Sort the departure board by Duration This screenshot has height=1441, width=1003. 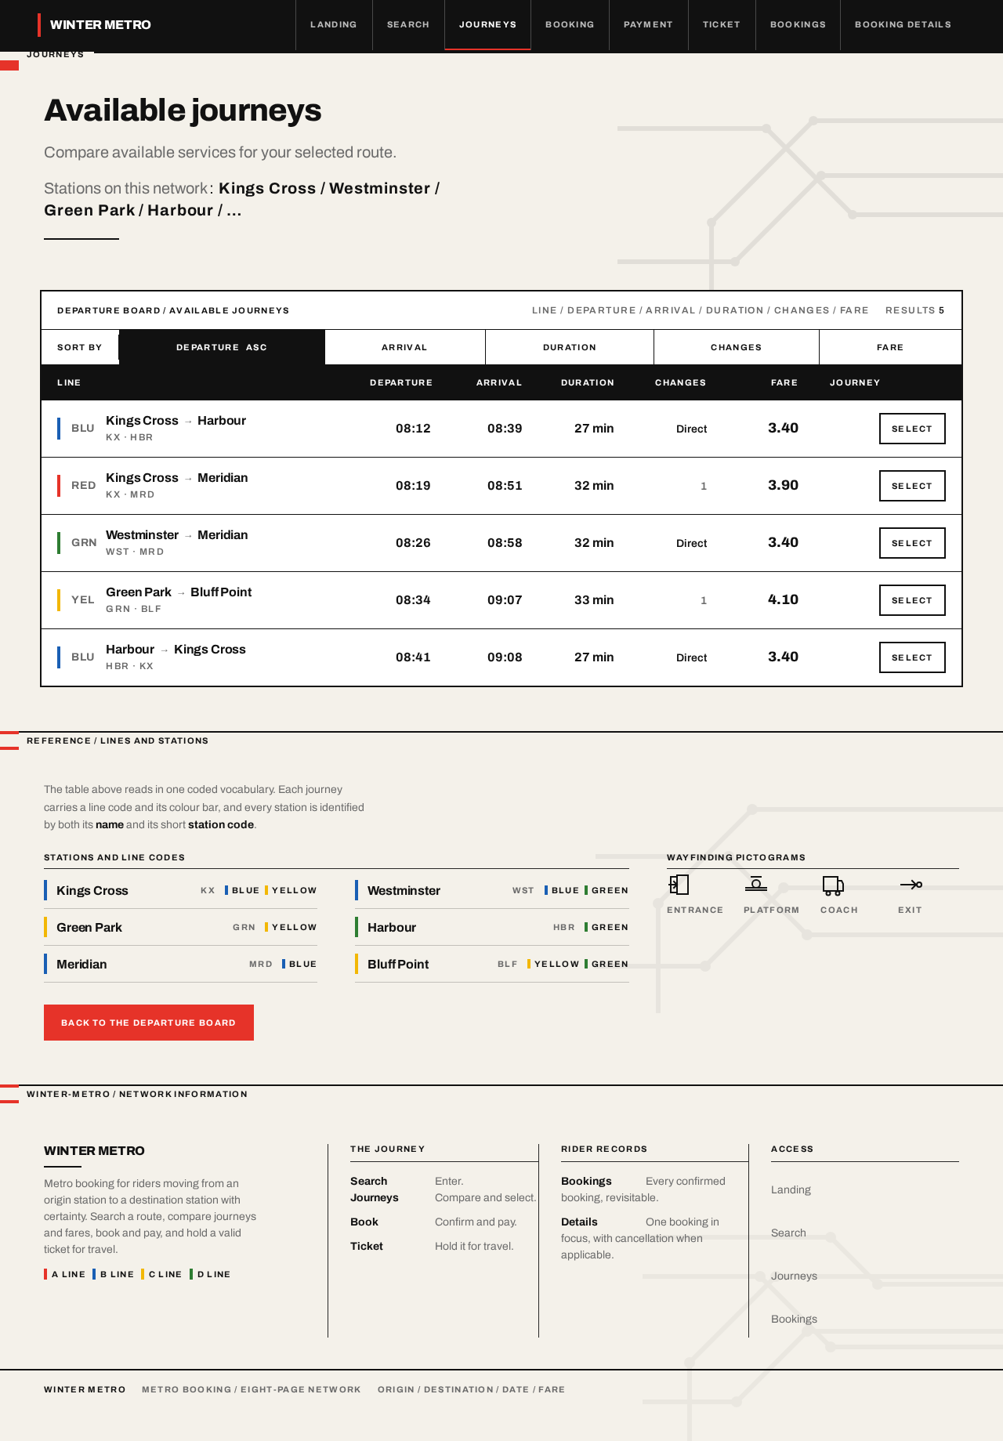pyautogui.click(x=570, y=347)
